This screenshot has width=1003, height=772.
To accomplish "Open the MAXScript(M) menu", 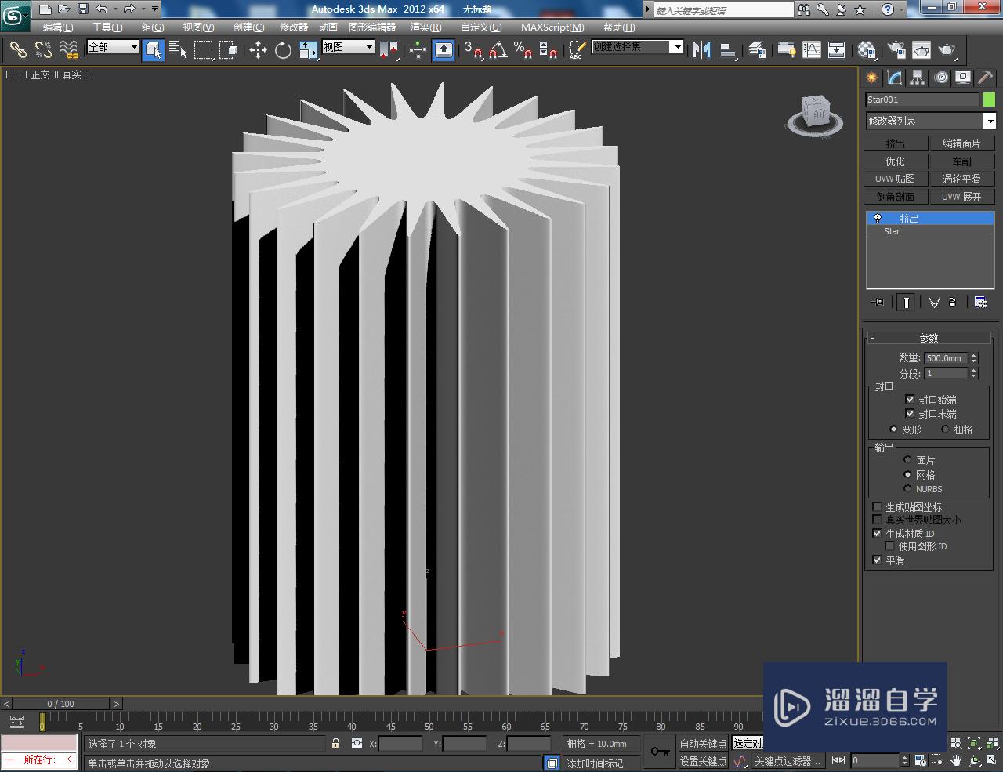I will [552, 27].
